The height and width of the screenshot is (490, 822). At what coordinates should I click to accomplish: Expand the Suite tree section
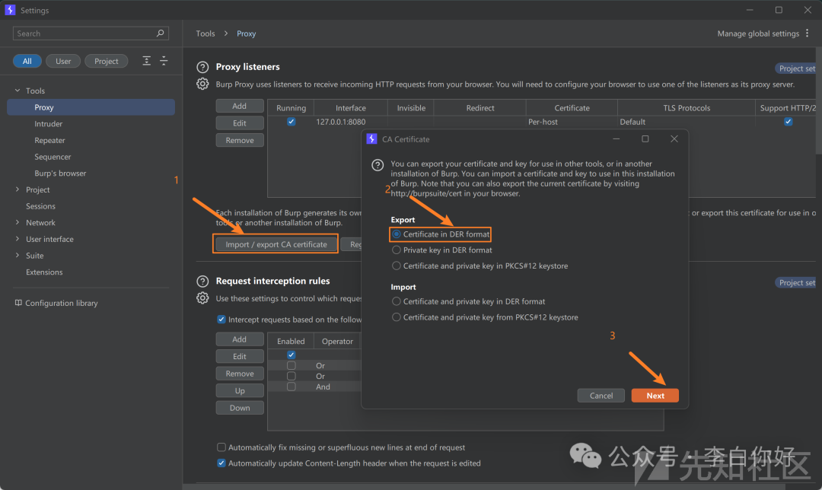18,255
